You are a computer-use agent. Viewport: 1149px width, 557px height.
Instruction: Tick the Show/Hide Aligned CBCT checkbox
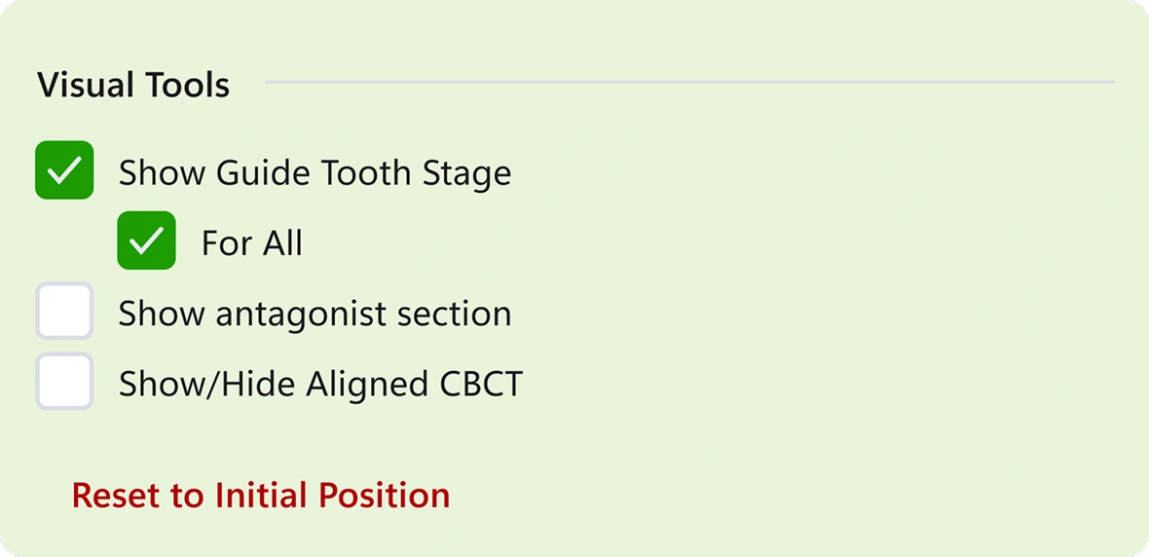coord(64,381)
